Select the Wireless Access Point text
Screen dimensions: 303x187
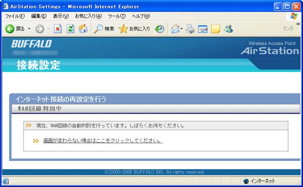[272, 43]
